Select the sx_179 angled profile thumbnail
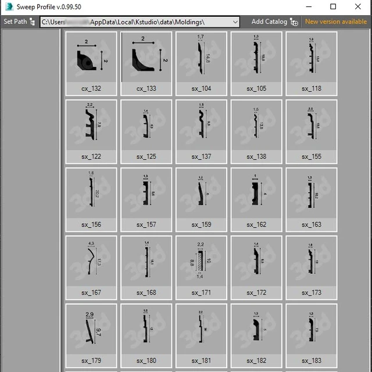Viewport: 372px width, 372px height. click(91, 336)
